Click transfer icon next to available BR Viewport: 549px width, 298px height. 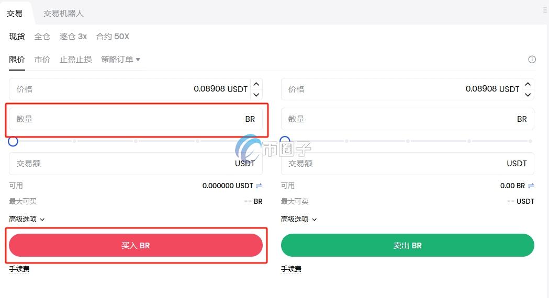531,186
